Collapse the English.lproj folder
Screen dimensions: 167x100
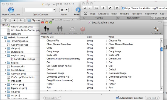point(6,56)
